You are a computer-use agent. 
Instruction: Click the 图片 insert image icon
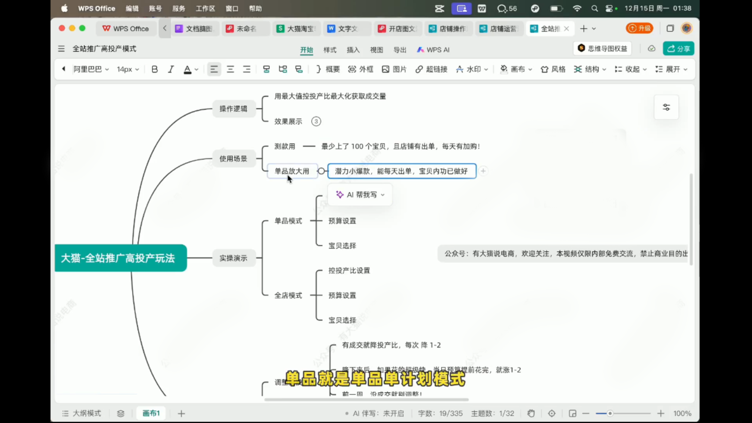394,69
